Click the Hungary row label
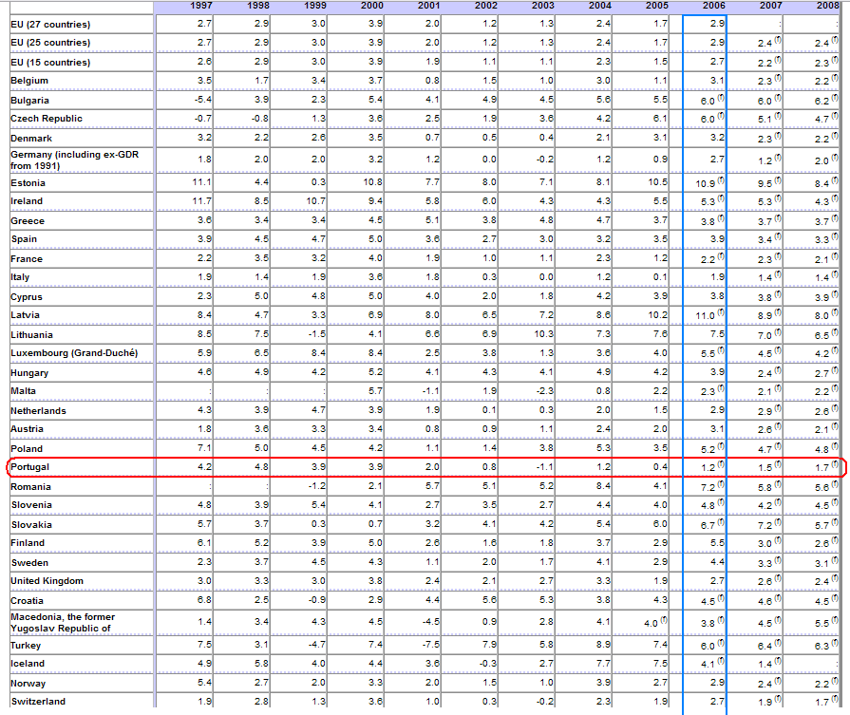 (x=29, y=373)
